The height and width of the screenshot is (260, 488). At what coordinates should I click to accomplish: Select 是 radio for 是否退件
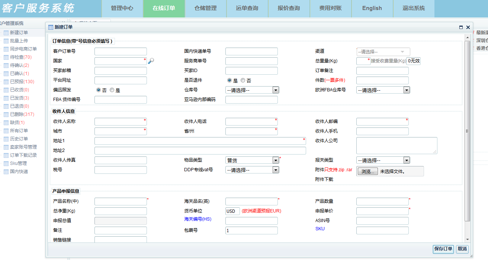coord(229,80)
